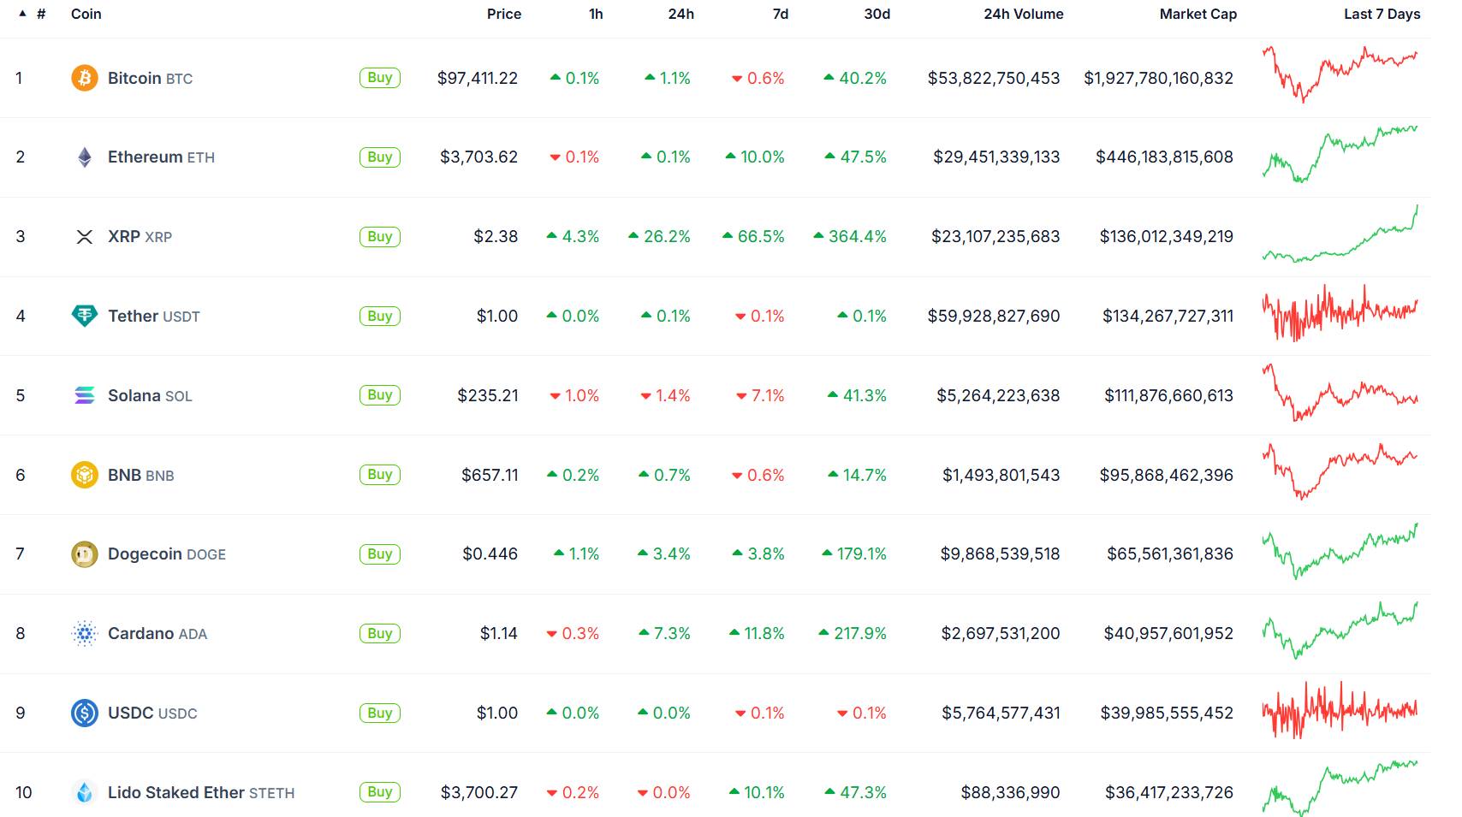
Task: Click the Tether USDT coin logo
Action: (85, 316)
